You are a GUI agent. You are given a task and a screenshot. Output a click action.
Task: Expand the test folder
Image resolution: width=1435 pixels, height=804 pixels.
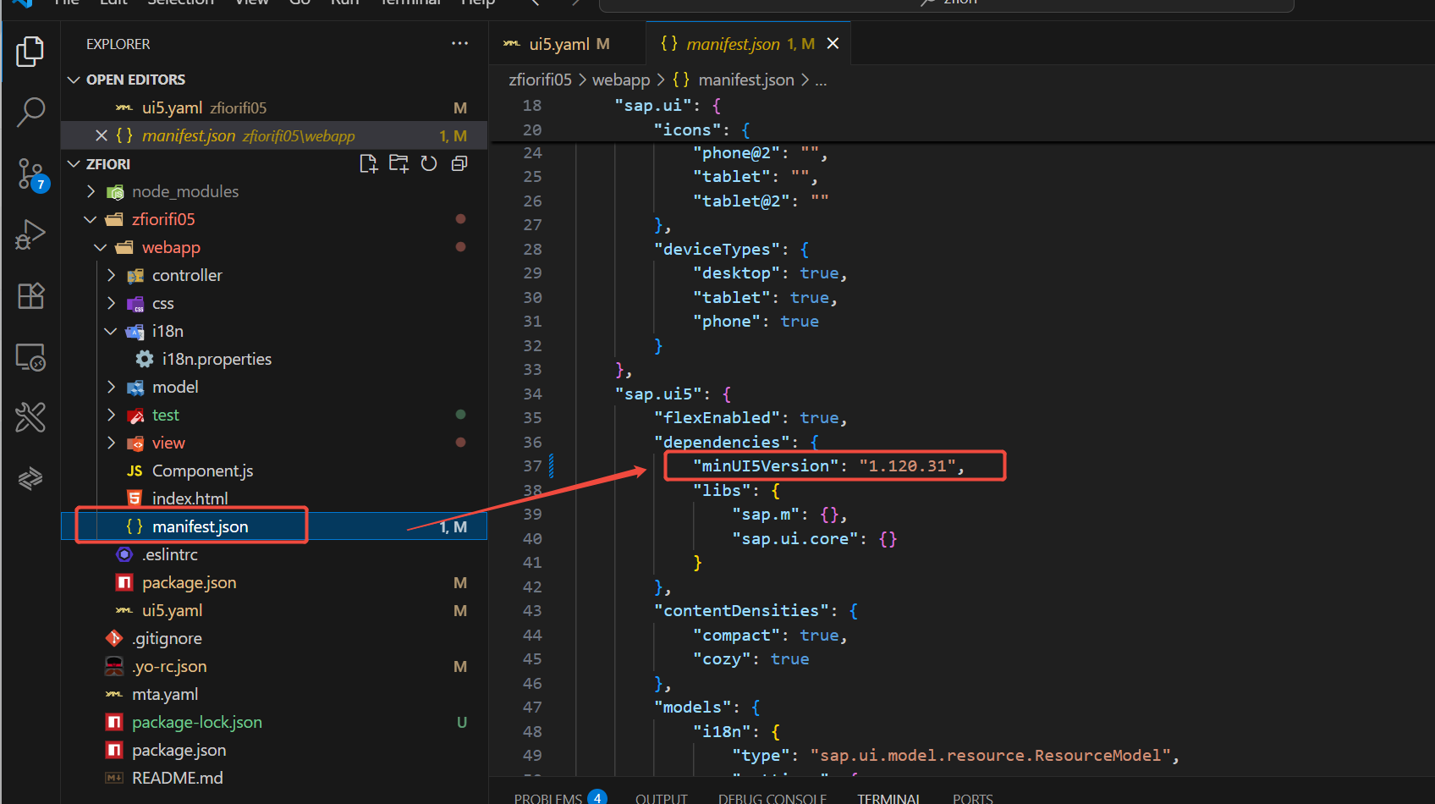click(x=111, y=416)
